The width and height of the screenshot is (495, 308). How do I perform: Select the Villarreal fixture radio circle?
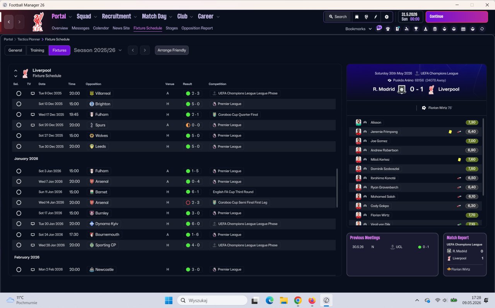(x=19, y=94)
